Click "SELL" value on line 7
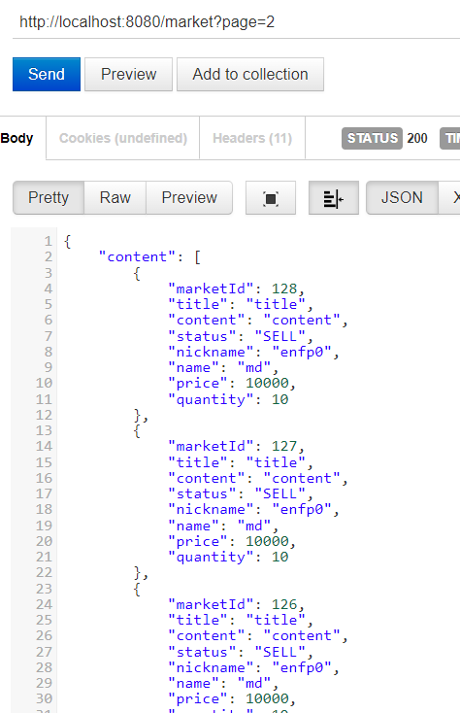The height and width of the screenshot is (713, 460). (279, 336)
